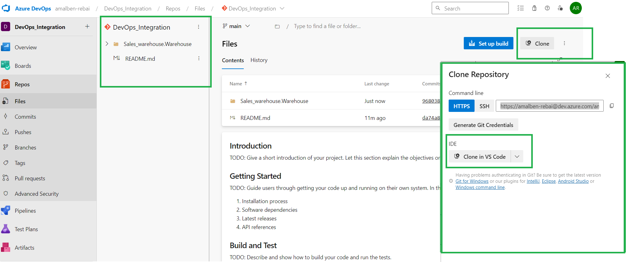Click Generate Git Credentials
Image resolution: width=628 pixels, height=262 pixels.
click(x=483, y=125)
